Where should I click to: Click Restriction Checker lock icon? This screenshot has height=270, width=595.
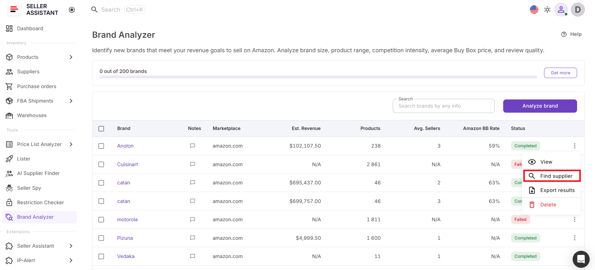click(x=9, y=202)
